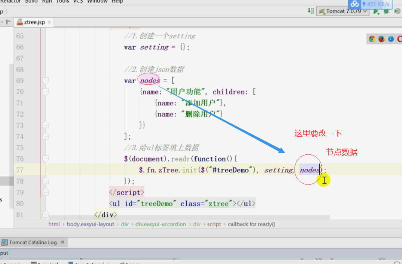Close the ztree.jsp editor tab
Screen dimensions: 402x264
[49, 22]
